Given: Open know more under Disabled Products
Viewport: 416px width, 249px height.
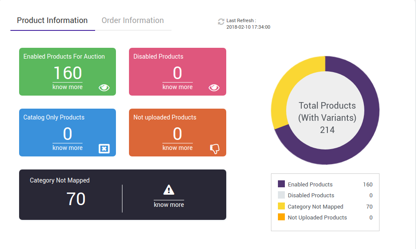Looking at the screenshot, I should coord(177,87).
